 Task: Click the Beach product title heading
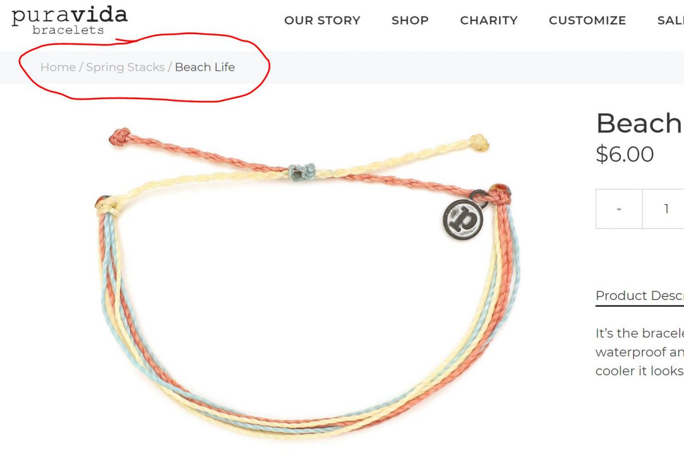[x=639, y=123]
